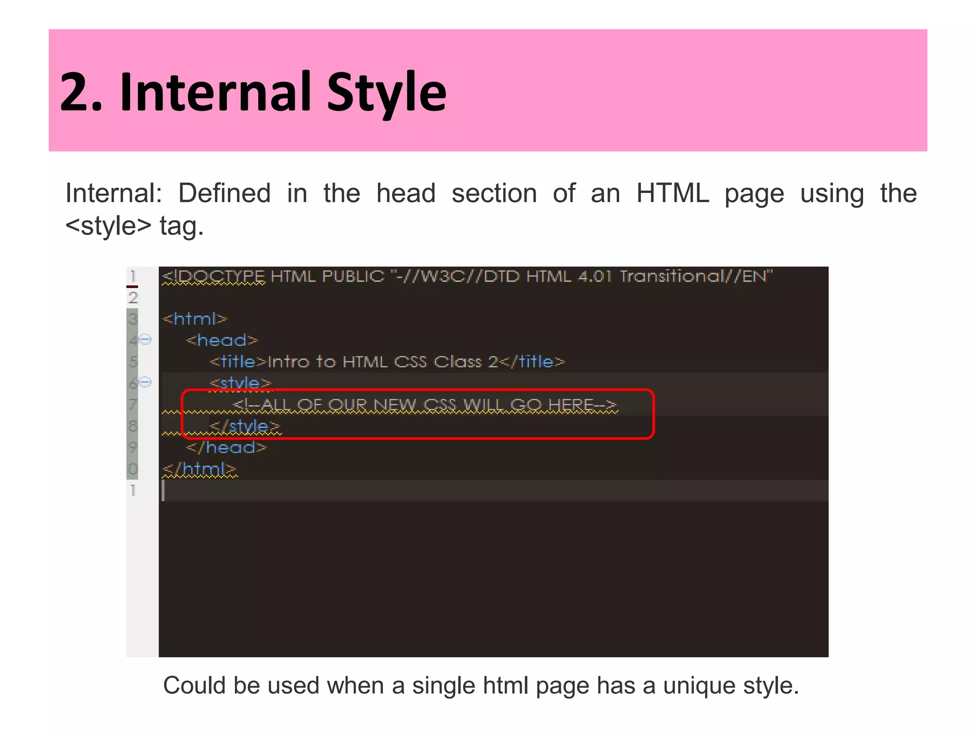Image resolution: width=976 pixels, height=732 pixels.
Task: Click the opening <style> tag
Action: [x=241, y=383]
